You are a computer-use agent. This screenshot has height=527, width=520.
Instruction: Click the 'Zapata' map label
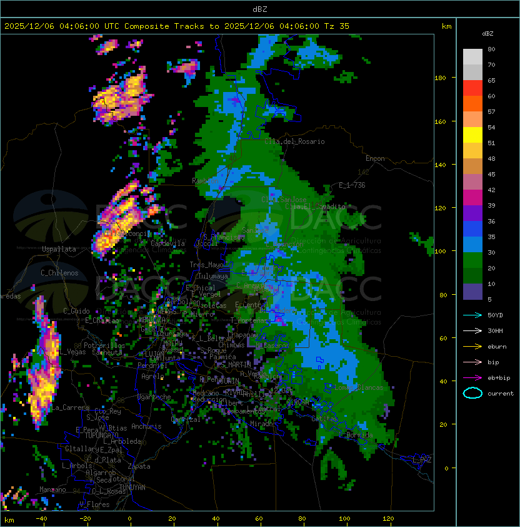point(139,466)
